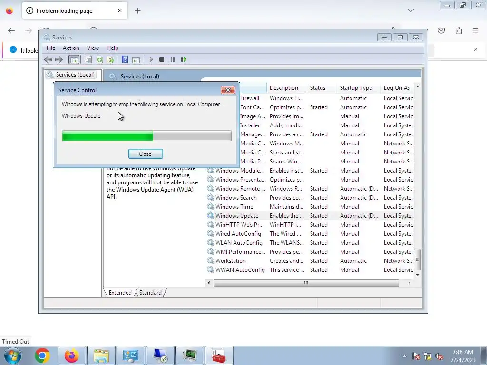The height and width of the screenshot is (365, 487).
Task: Click the horizontal scrollbar right arrow
Action: click(x=409, y=283)
